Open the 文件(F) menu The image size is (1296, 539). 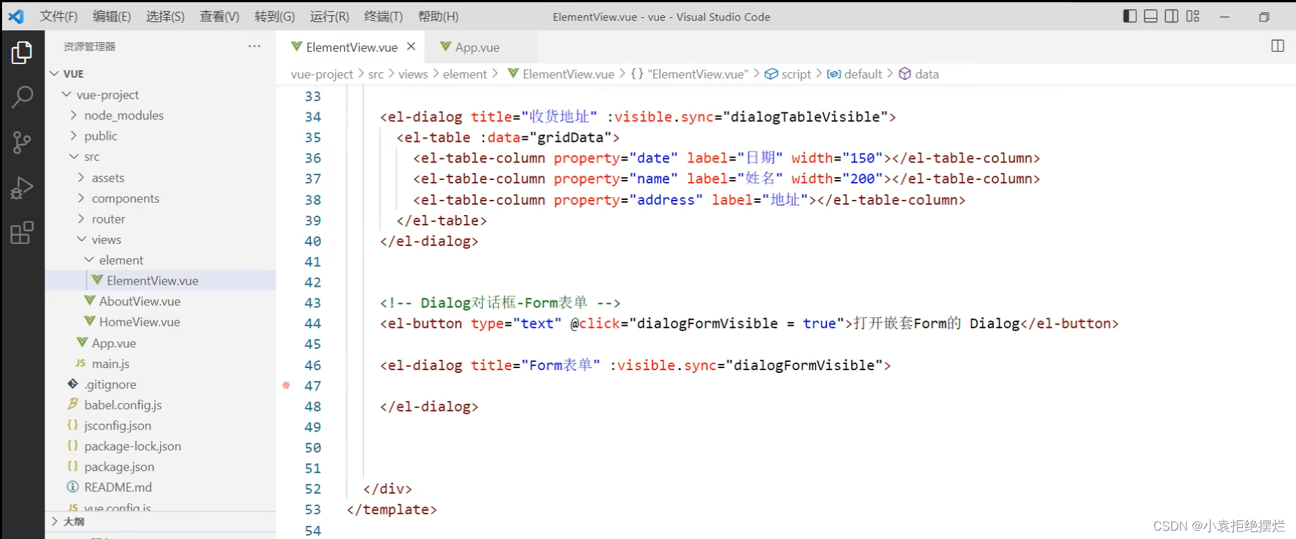[x=59, y=16]
